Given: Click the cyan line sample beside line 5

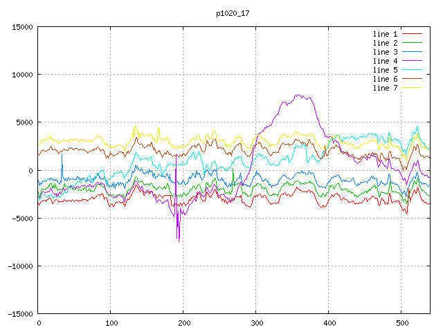Looking at the screenshot, I should pyautogui.click(x=412, y=70).
